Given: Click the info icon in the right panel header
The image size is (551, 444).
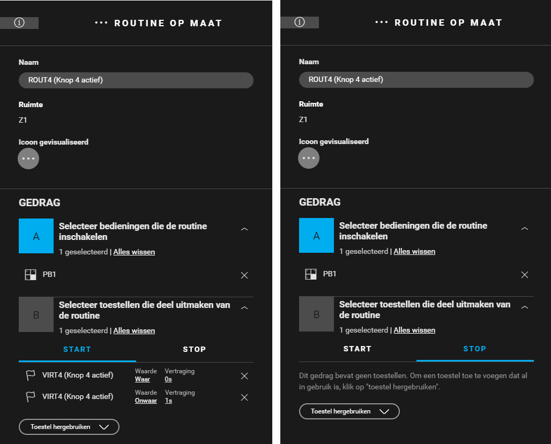Looking at the screenshot, I should pyautogui.click(x=300, y=22).
